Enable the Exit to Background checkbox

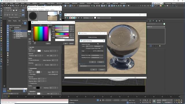point(48,74)
